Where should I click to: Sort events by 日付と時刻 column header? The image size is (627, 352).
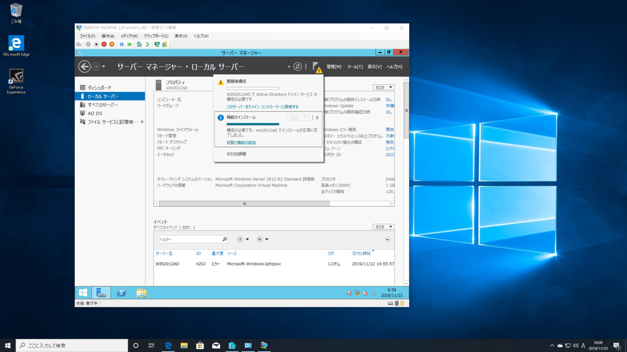tap(361, 253)
